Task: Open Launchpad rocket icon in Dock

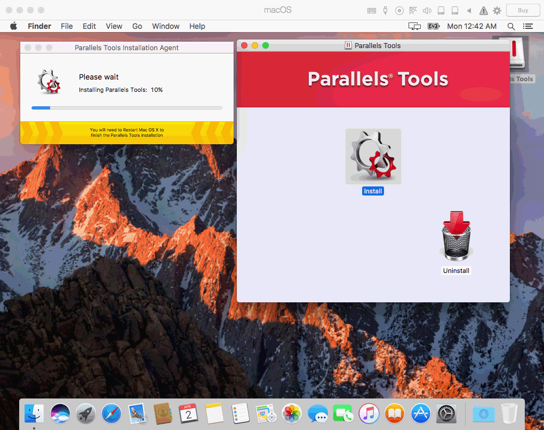Action: tap(86, 413)
